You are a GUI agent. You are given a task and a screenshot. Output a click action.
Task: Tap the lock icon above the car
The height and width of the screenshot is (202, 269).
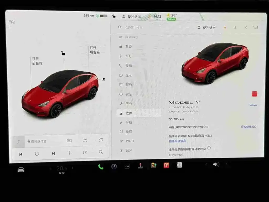point(63,53)
